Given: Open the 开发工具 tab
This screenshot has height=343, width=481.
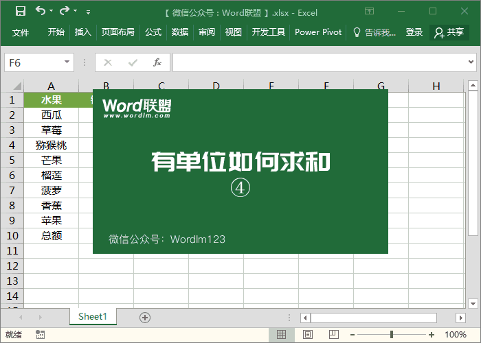Looking at the screenshot, I should [x=269, y=32].
